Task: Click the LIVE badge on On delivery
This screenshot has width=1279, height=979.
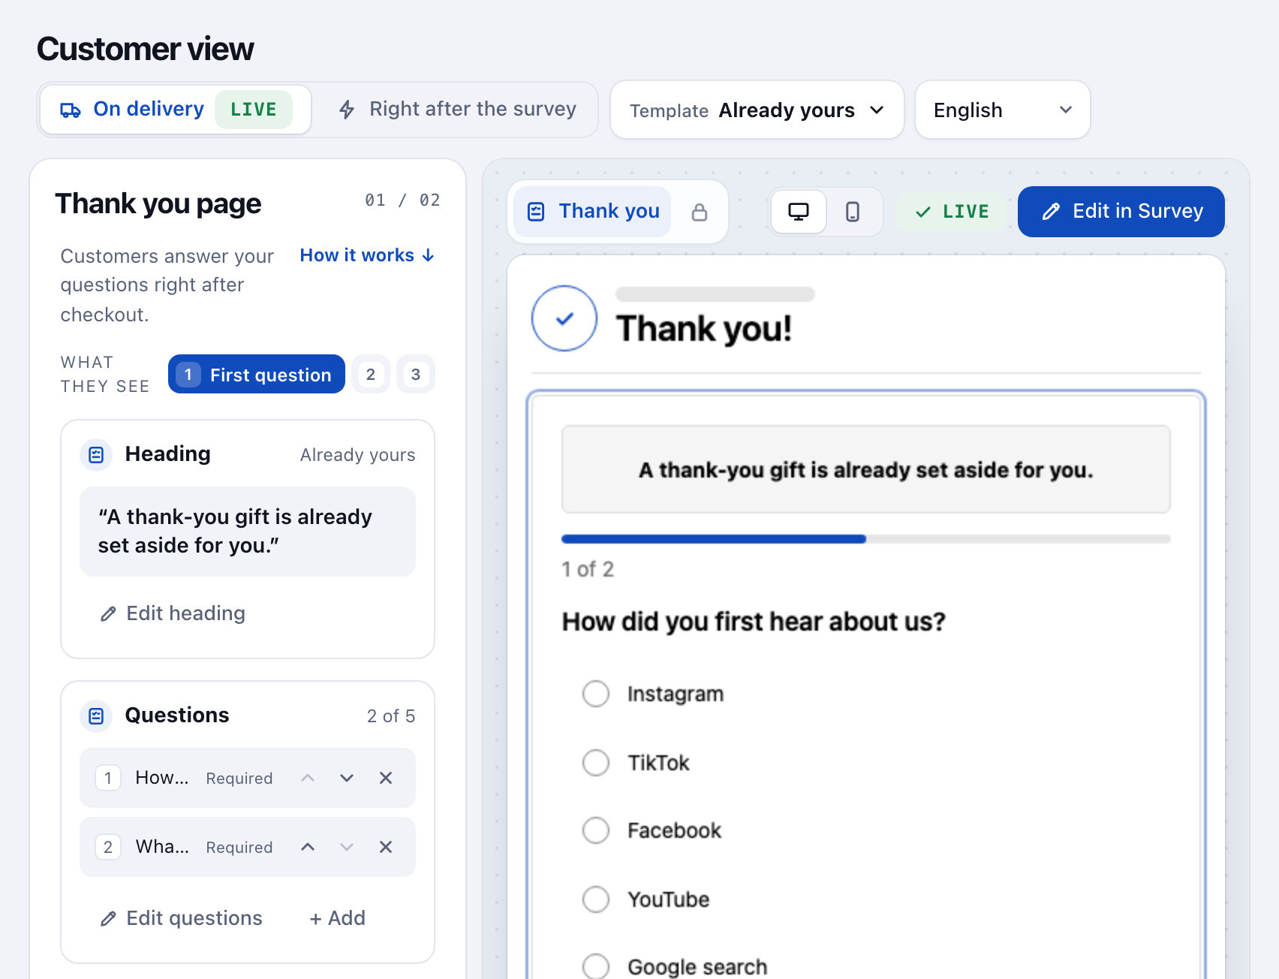Action: click(x=254, y=110)
